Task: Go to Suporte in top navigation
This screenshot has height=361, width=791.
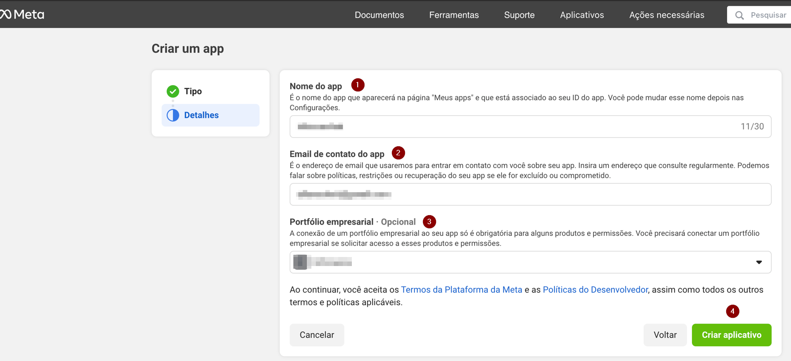Action: (x=519, y=15)
